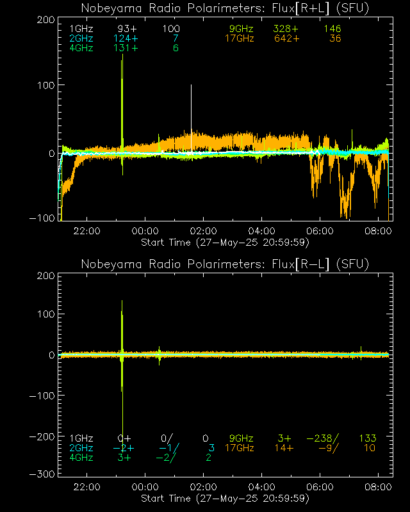The image size is (410, 512).
Task: Click the 00:00 x-axis label of R-L plot
Action: click(145, 487)
